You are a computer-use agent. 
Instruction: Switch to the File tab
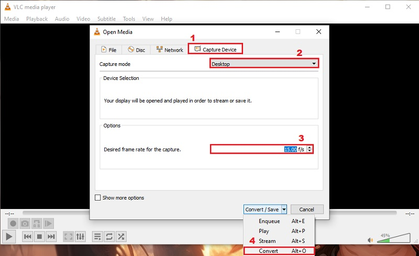pyautogui.click(x=109, y=50)
